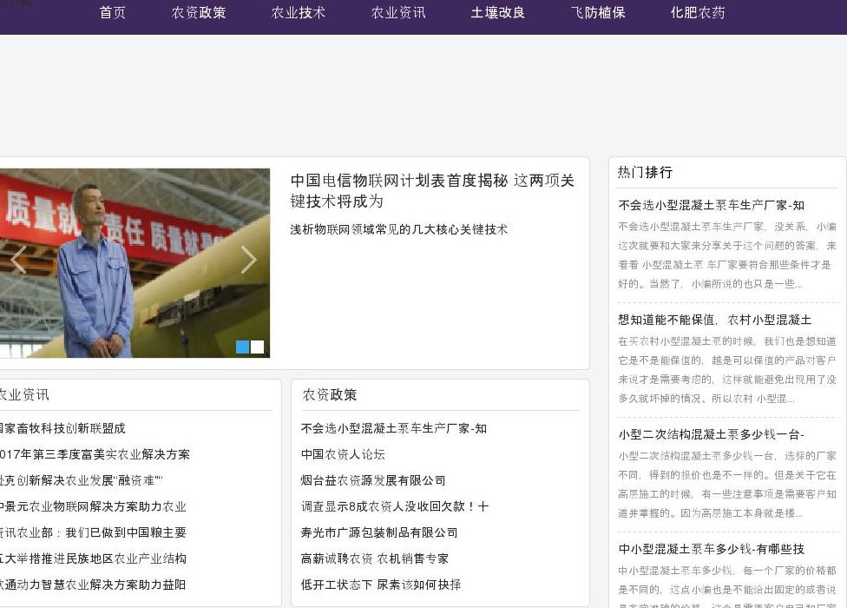
Task: Open news item 讯农业部：我们已做到中国粮主要
Action: pyautogui.click(x=93, y=532)
